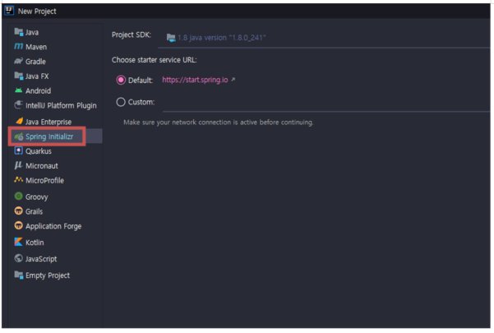This screenshot has width=494, height=333.
Task: Select the Java Enterprise label
Action: pyautogui.click(x=48, y=122)
